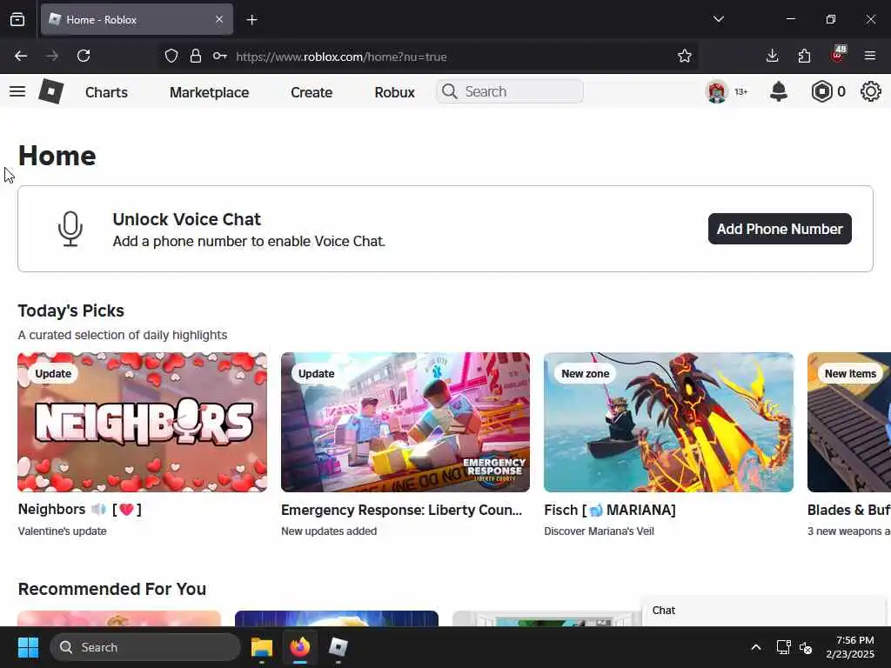
Task: Click the saved password key icon
Action: click(x=220, y=57)
